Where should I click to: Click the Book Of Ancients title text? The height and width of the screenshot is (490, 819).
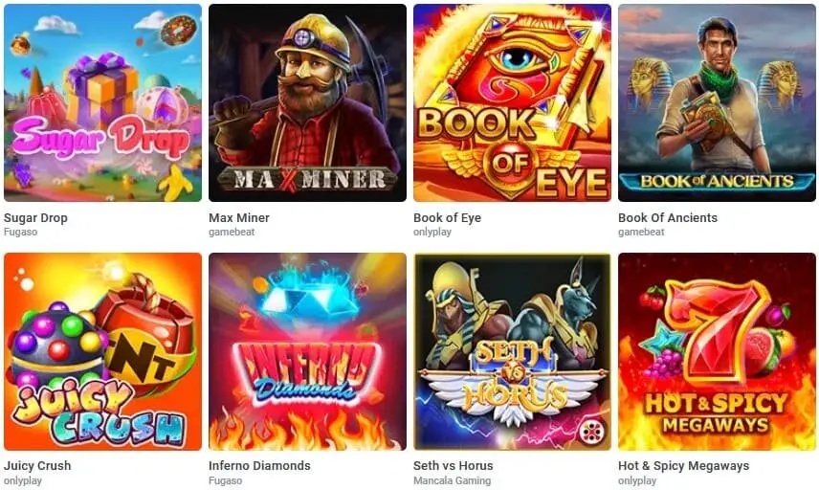[668, 218]
